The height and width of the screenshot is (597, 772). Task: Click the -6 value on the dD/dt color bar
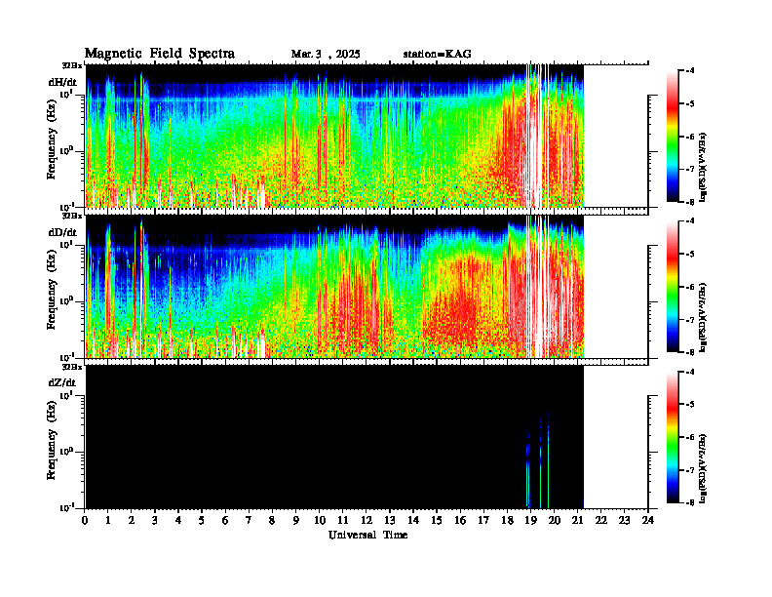tap(691, 287)
